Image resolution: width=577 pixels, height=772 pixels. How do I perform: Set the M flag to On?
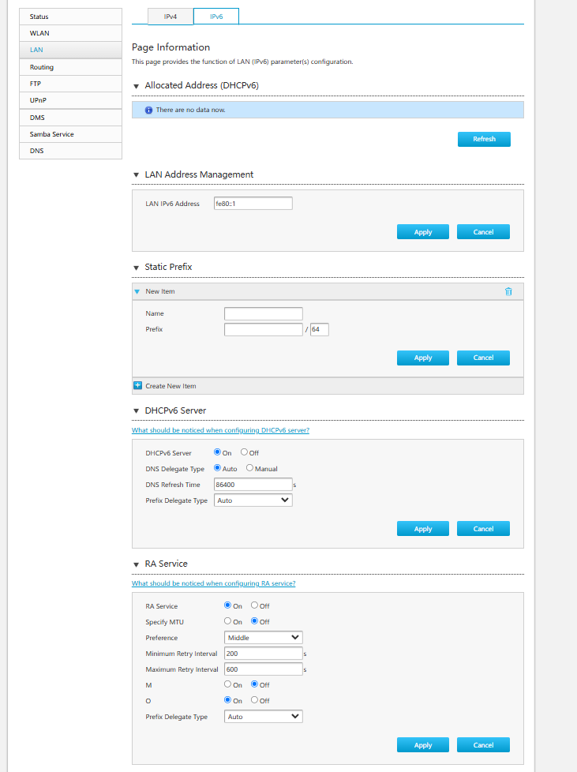tap(228, 684)
